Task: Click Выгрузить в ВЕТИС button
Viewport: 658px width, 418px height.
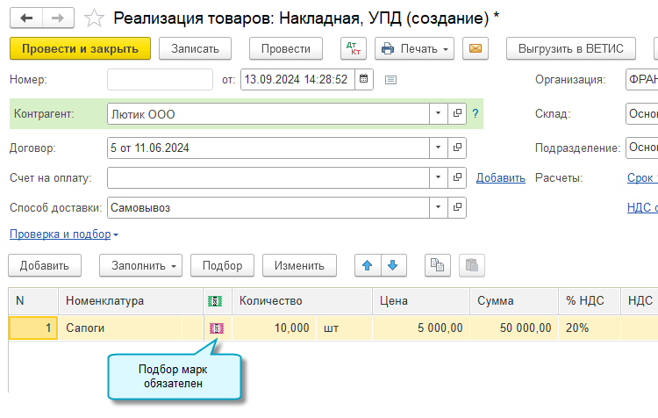Action: coord(571,48)
